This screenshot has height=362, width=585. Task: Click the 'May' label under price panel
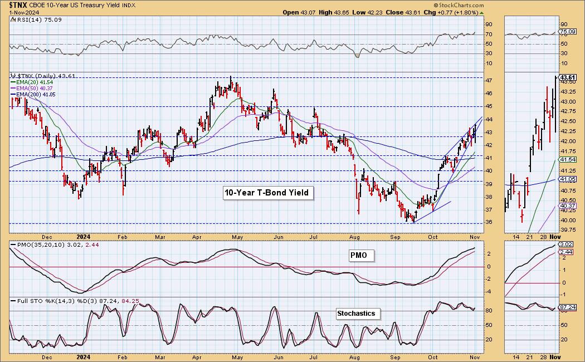pyautogui.click(x=237, y=237)
